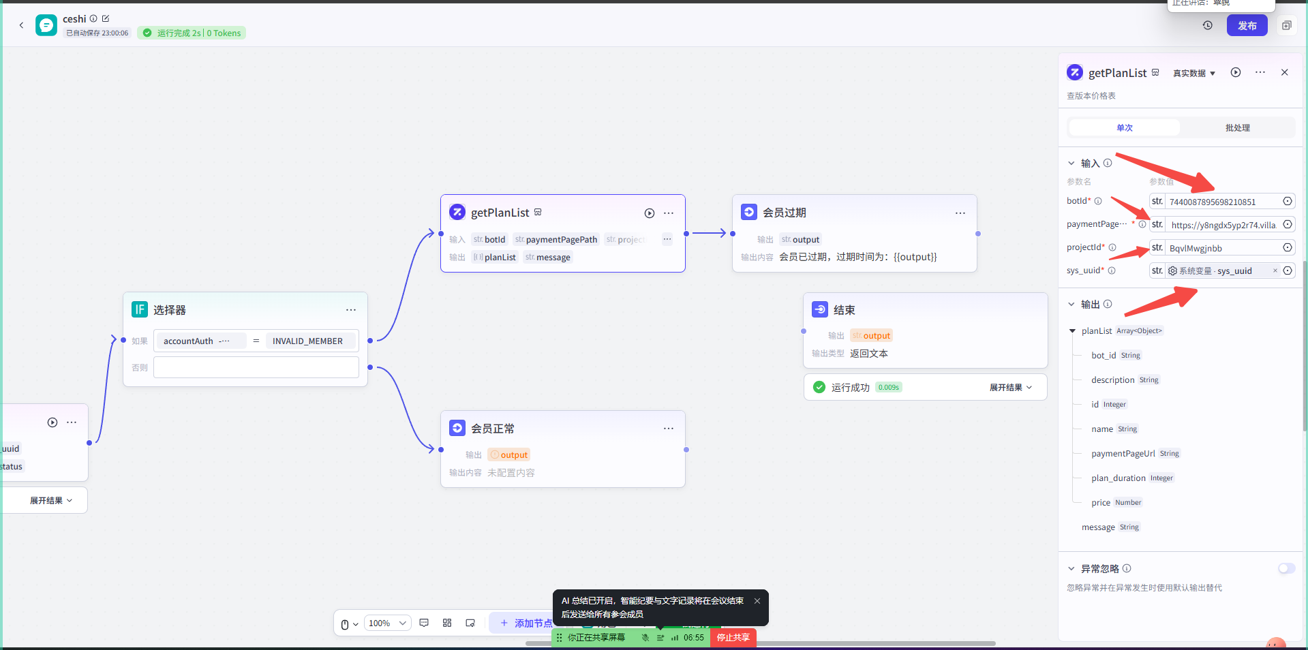Click the 发布 publish button

[1247, 25]
